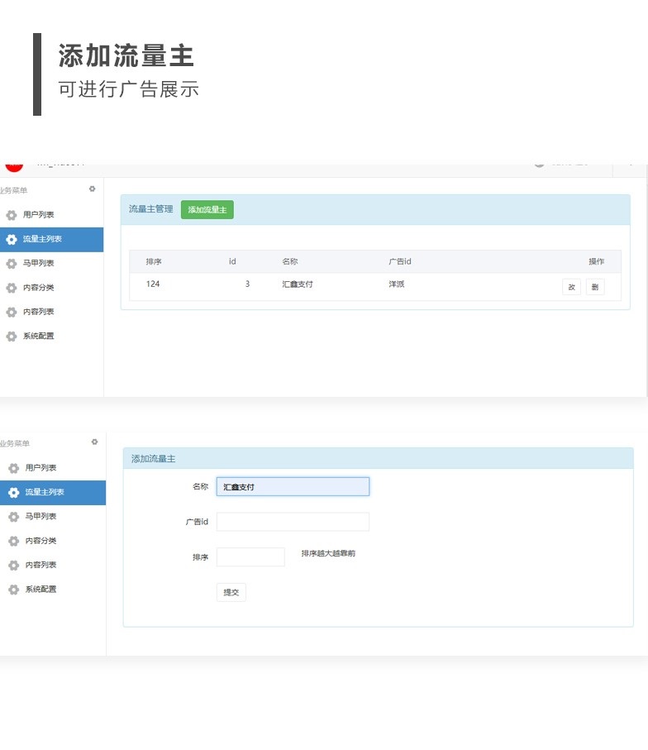
Task: Click small settings cog next to upper 业务菜单 header
Action: click(93, 189)
